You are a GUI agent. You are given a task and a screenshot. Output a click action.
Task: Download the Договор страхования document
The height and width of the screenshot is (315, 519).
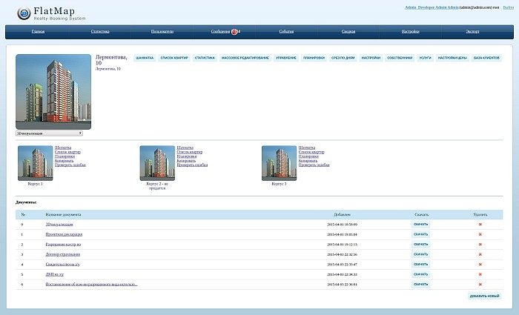[420, 254]
